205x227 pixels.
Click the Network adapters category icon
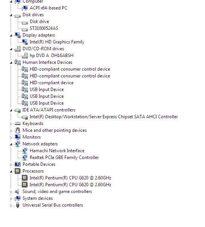(18, 144)
